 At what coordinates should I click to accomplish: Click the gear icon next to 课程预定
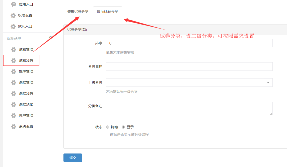coord(14,104)
